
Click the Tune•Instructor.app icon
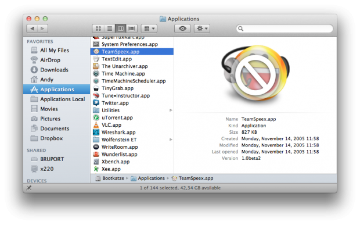coord(96,95)
